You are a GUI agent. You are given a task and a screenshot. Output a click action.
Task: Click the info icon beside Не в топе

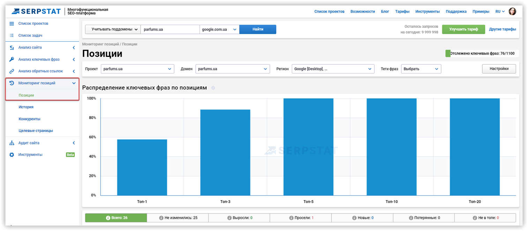(x=475, y=218)
